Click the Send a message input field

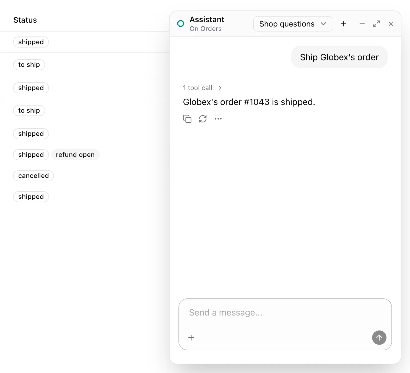[285, 324]
